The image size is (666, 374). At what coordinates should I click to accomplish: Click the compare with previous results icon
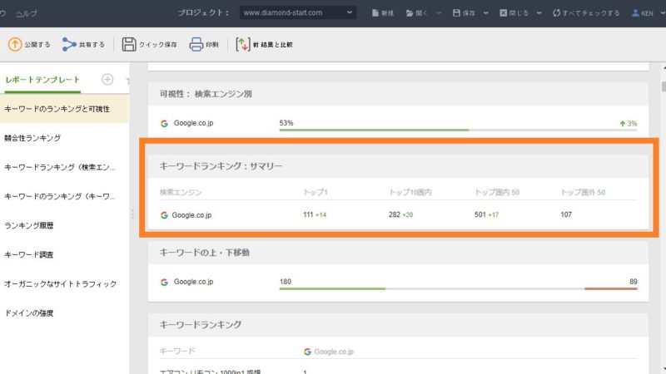(242, 44)
